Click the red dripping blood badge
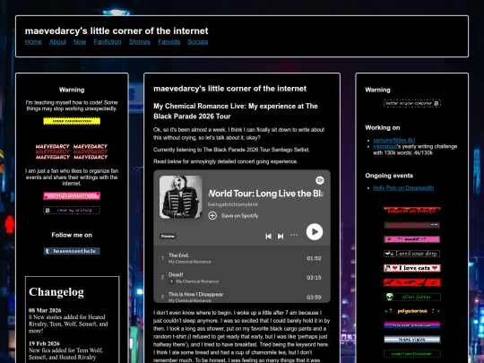This screenshot has width=484, height=363. click(412, 211)
